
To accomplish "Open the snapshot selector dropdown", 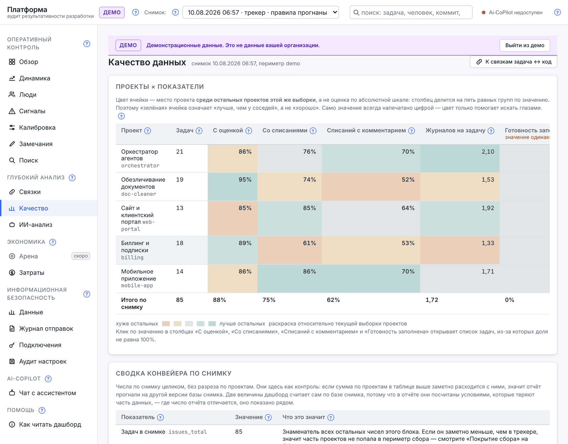I will 261,12.
